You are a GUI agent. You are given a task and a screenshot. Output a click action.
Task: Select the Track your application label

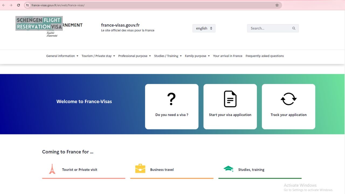tap(289, 115)
